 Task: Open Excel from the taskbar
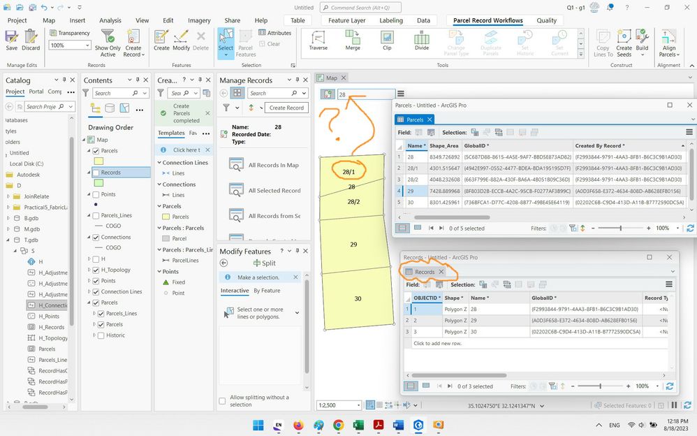tap(358, 426)
